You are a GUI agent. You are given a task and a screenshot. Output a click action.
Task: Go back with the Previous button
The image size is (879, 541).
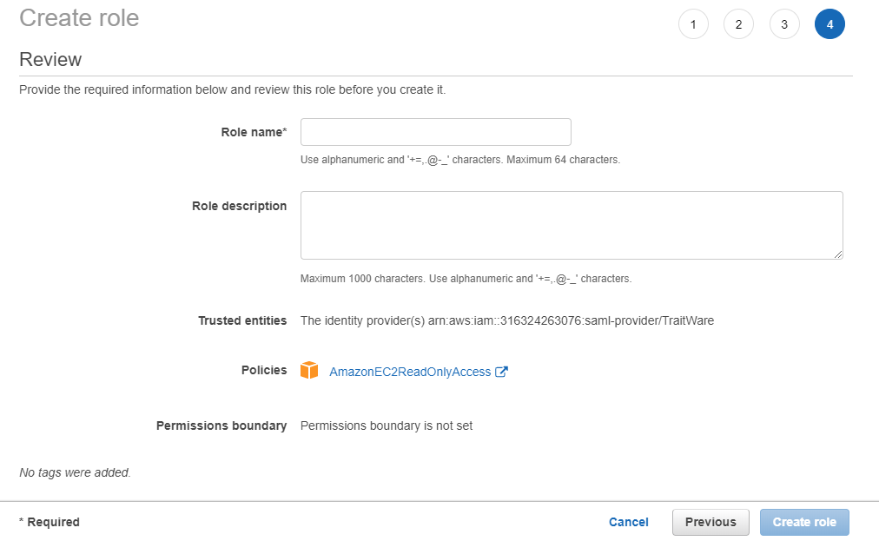point(710,522)
